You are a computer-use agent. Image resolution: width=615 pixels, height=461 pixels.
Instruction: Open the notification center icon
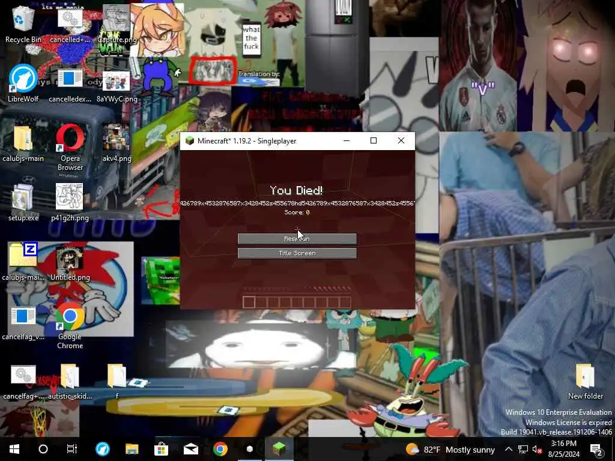click(596, 449)
